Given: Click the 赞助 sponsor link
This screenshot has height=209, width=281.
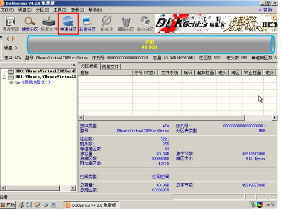Looking at the screenshot, I should [x=266, y=10].
